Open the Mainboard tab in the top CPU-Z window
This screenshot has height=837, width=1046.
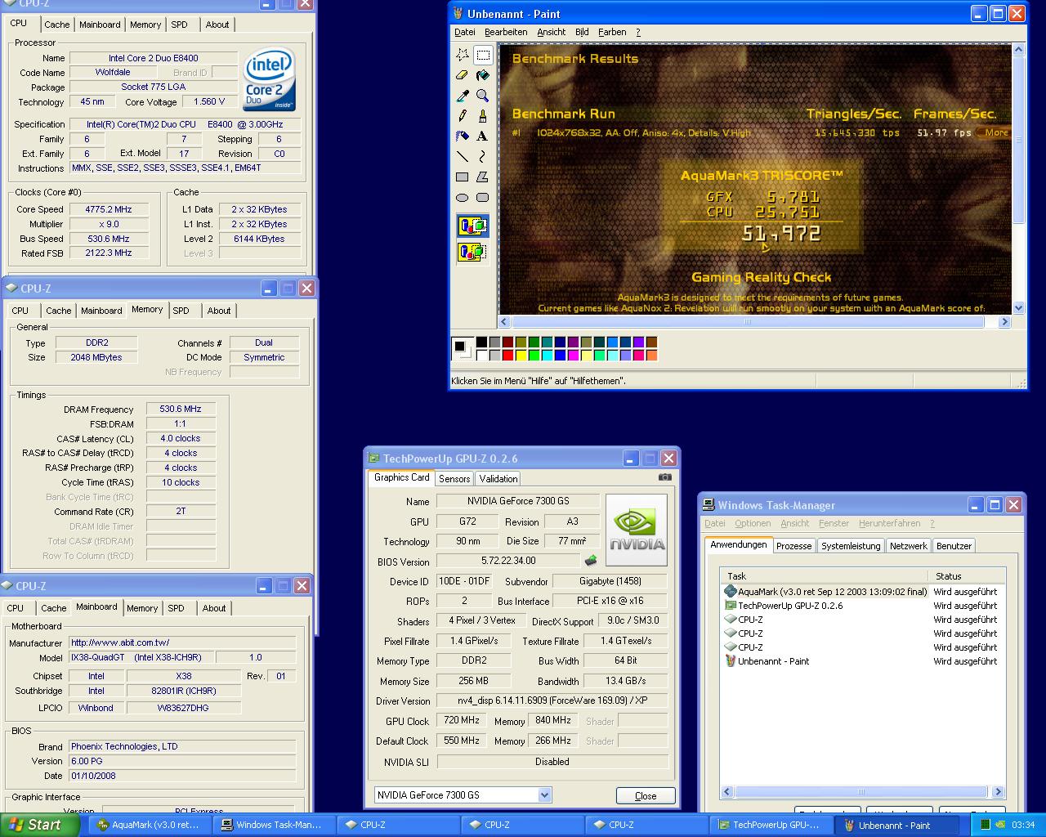coord(100,25)
